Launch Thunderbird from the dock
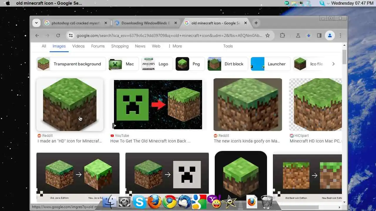The width and height of the screenshot is (376, 211). [x=184, y=202]
